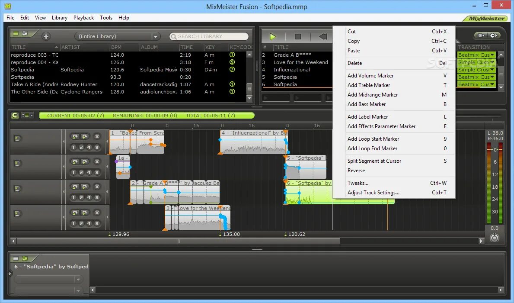Viewport: 514px width, 303px height.
Task: Click keycode 9 icon for reproduce 004 row
Action: [x=232, y=62]
